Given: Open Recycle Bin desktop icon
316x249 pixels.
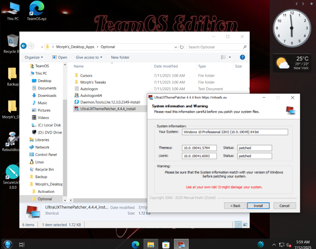Looking at the screenshot, I should coord(12,44).
